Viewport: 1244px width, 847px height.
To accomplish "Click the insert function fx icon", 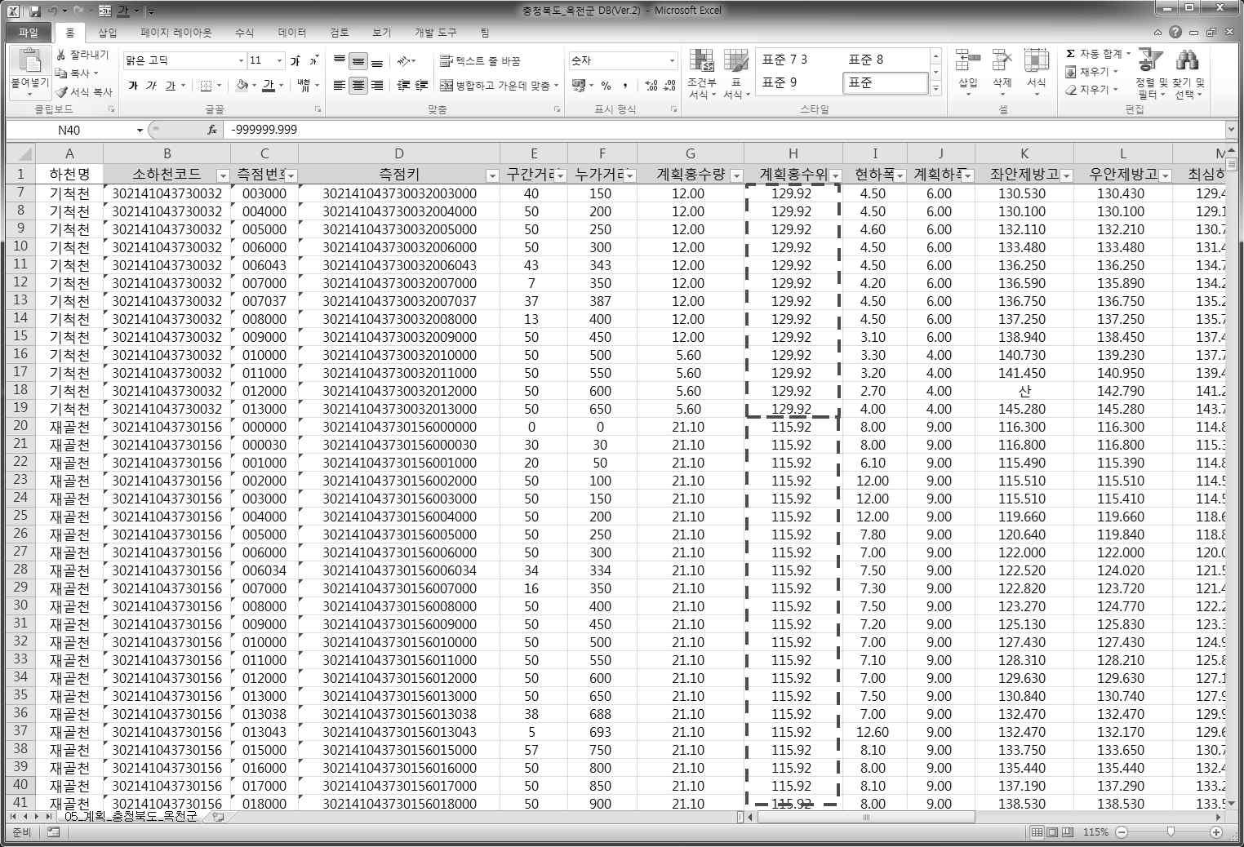I will click(x=211, y=130).
